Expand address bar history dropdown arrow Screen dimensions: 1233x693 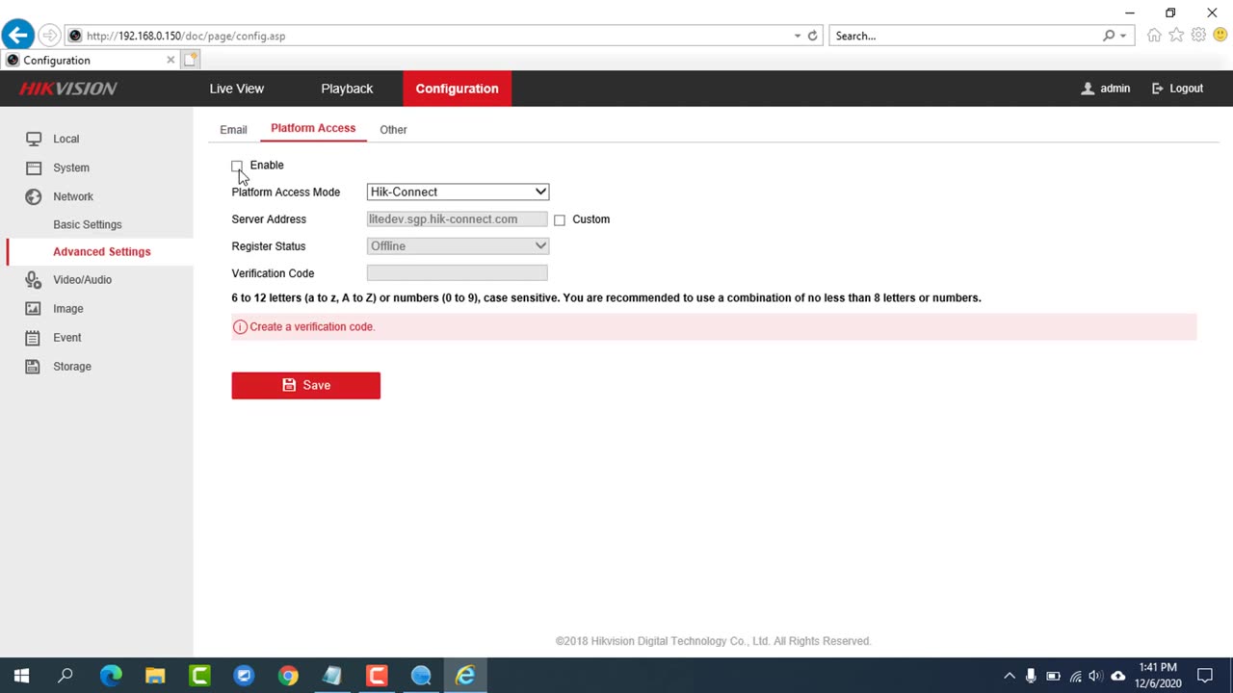click(x=798, y=36)
